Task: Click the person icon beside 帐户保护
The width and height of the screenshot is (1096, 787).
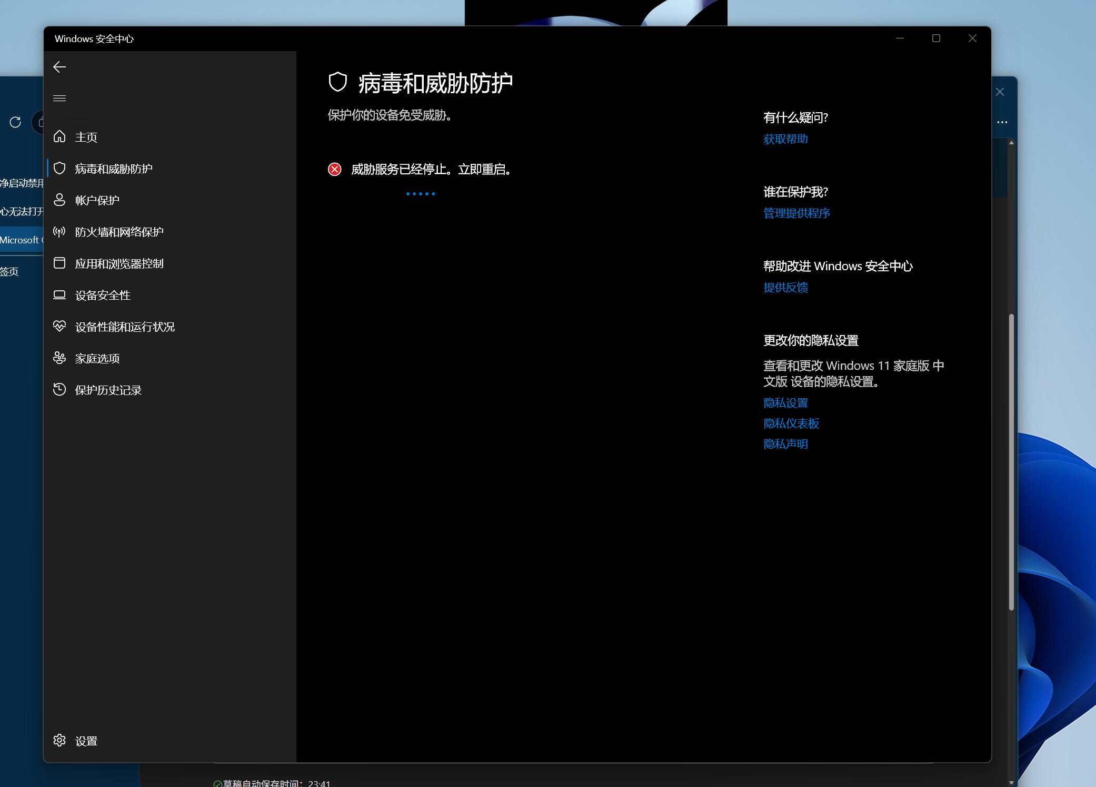Action: [x=59, y=200]
